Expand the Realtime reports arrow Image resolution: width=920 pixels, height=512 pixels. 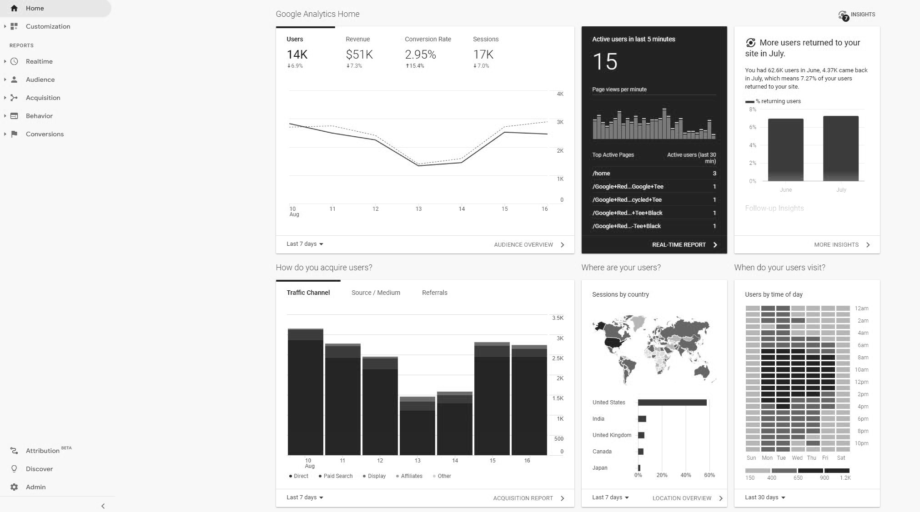(5, 61)
